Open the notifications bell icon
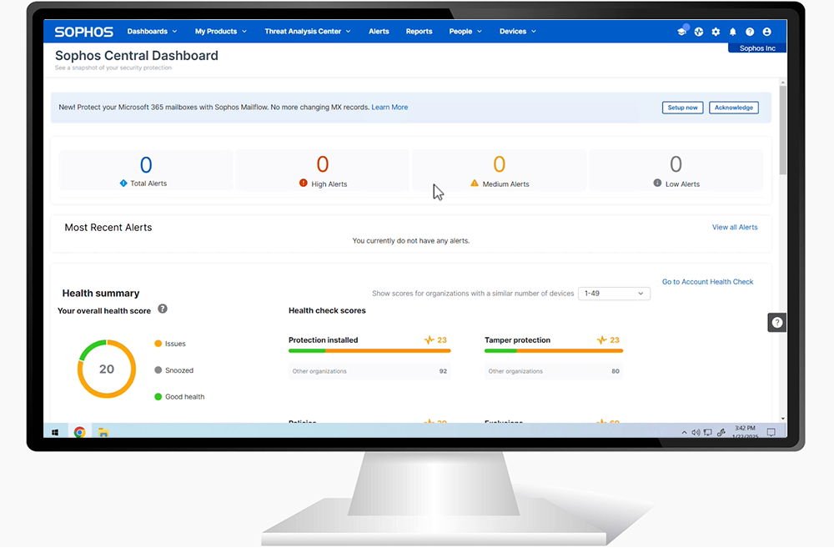 click(x=733, y=32)
